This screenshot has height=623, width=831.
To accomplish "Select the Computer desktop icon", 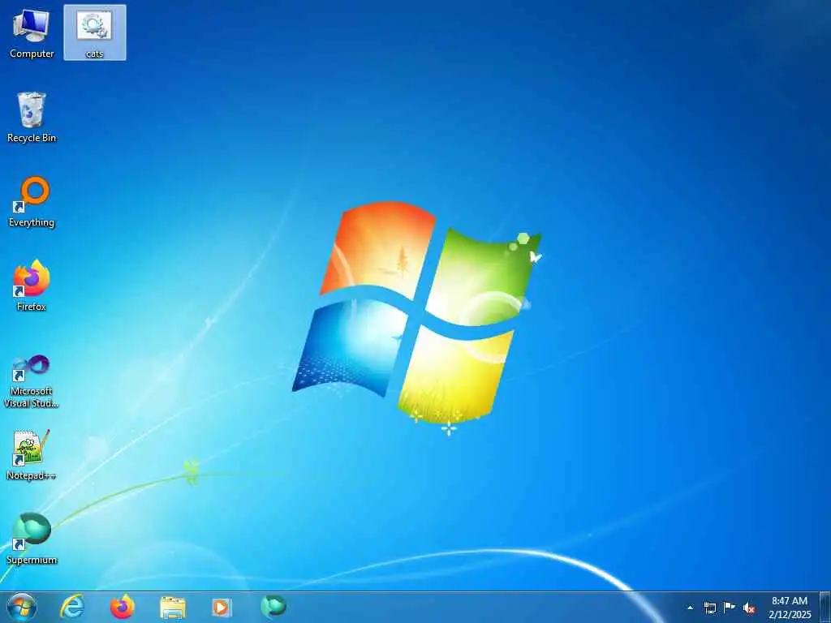I will tap(32, 32).
